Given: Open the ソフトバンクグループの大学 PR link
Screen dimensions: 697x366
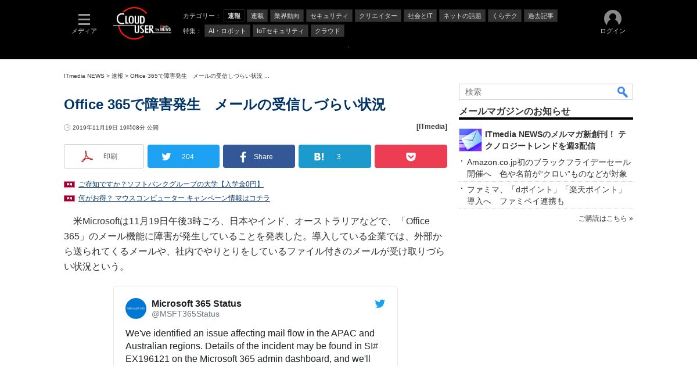Looking at the screenshot, I should [171, 184].
